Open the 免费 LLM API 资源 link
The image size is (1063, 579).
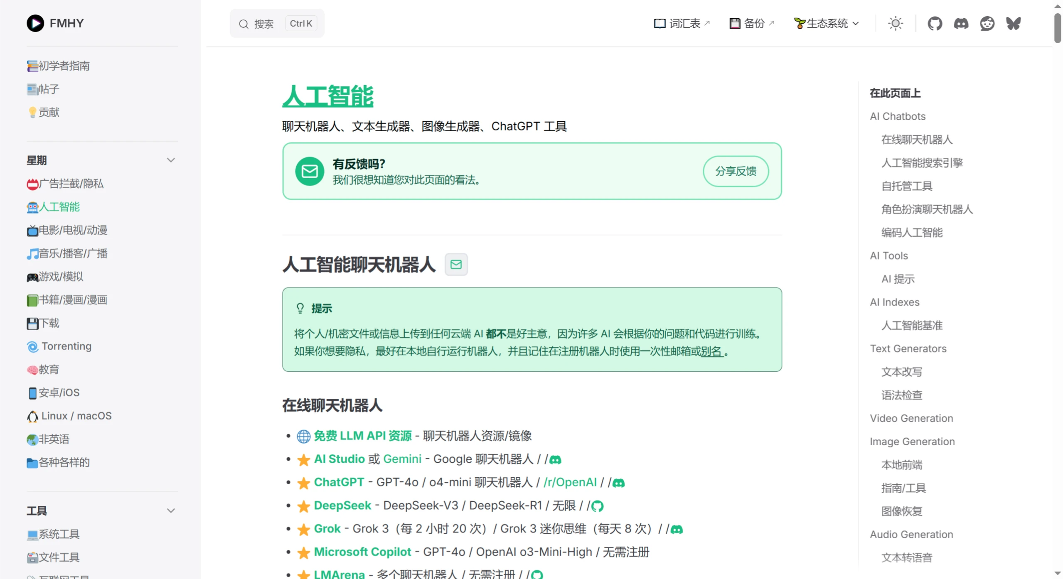[x=362, y=436]
